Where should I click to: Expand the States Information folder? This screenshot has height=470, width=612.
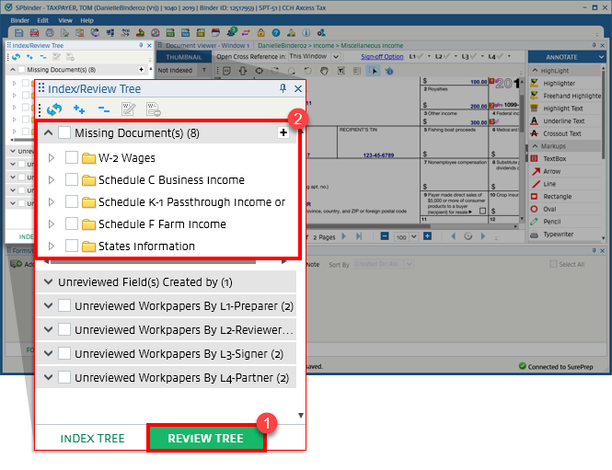click(52, 246)
